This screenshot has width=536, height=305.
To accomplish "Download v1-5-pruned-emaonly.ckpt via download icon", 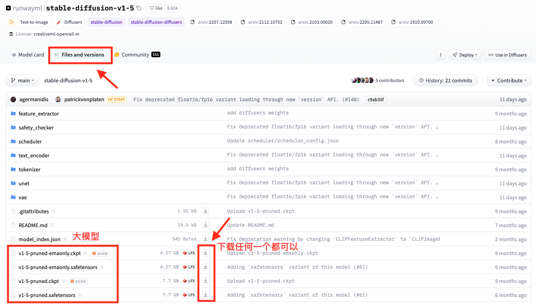I will click(x=206, y=253).
